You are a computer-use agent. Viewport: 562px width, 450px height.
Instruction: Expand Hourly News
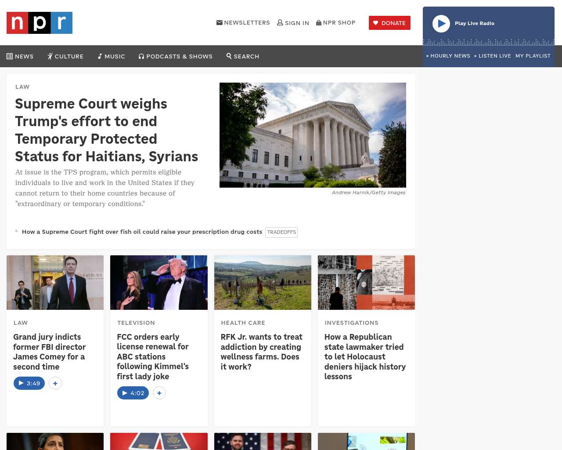[x=448, y=56]
